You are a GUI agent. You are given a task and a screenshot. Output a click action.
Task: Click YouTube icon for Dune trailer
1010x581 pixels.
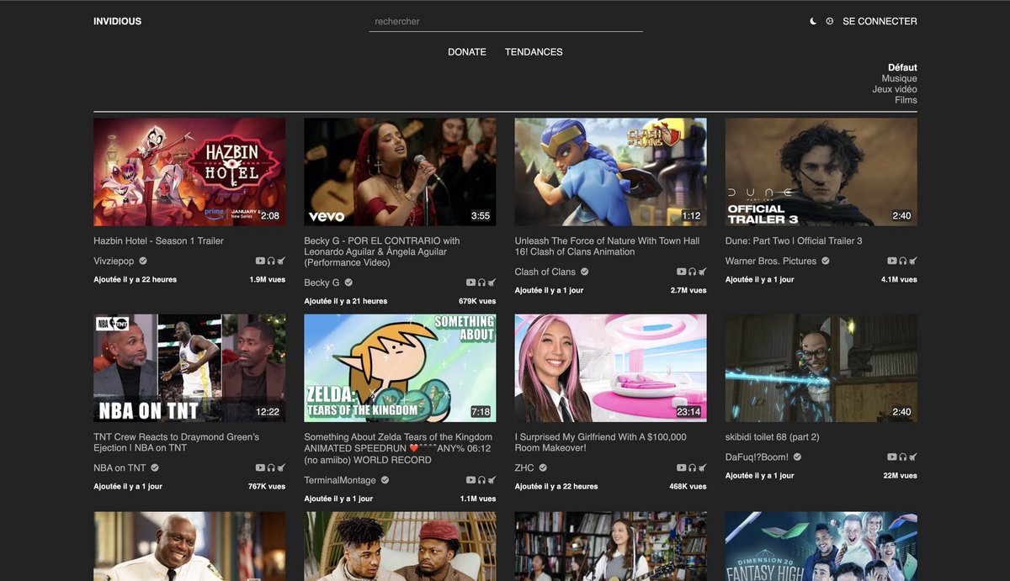coord(891,261)
